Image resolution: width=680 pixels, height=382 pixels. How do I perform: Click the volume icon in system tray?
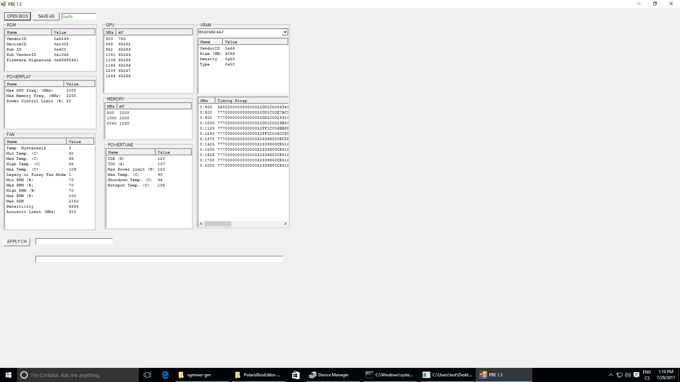pyautogui.click(x=628, y=375)
